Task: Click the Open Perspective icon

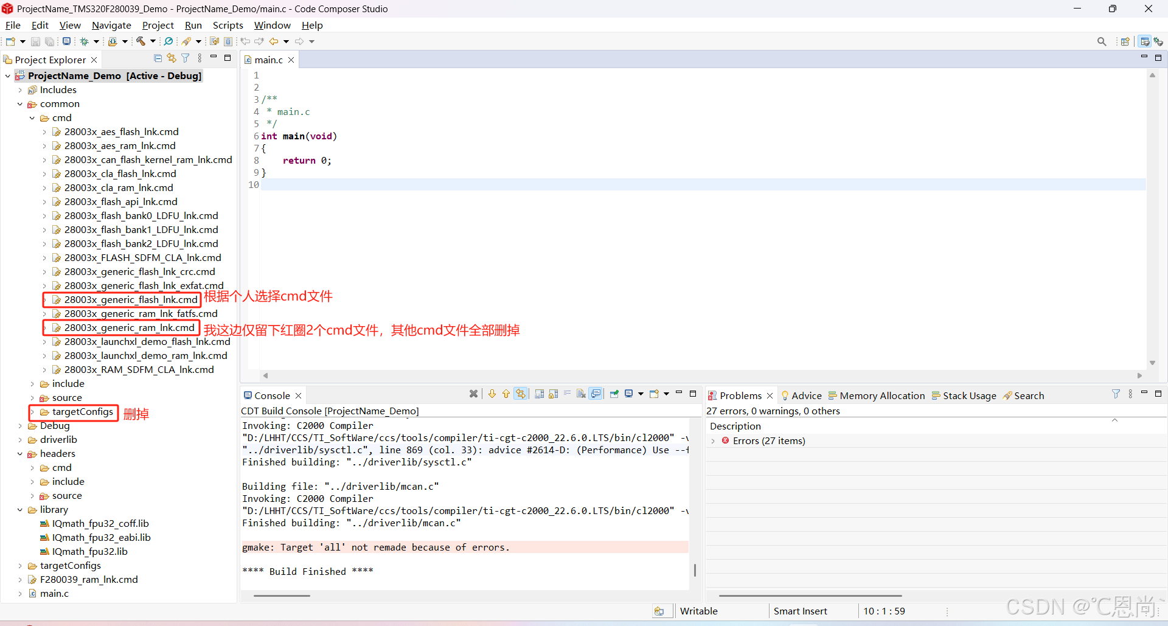Action: (x=1125, y=41)
